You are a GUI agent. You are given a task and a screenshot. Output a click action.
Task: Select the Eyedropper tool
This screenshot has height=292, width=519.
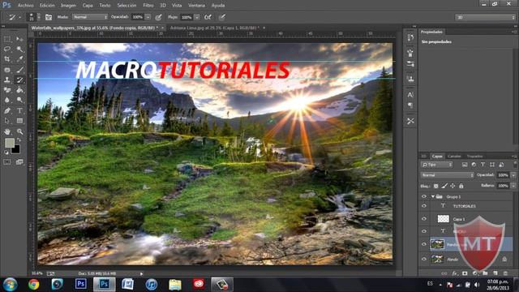(19, 59)
